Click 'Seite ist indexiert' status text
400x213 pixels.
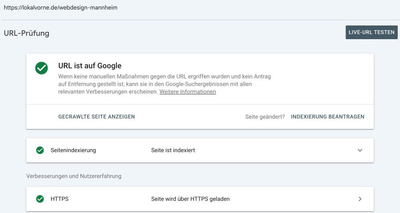173,150
